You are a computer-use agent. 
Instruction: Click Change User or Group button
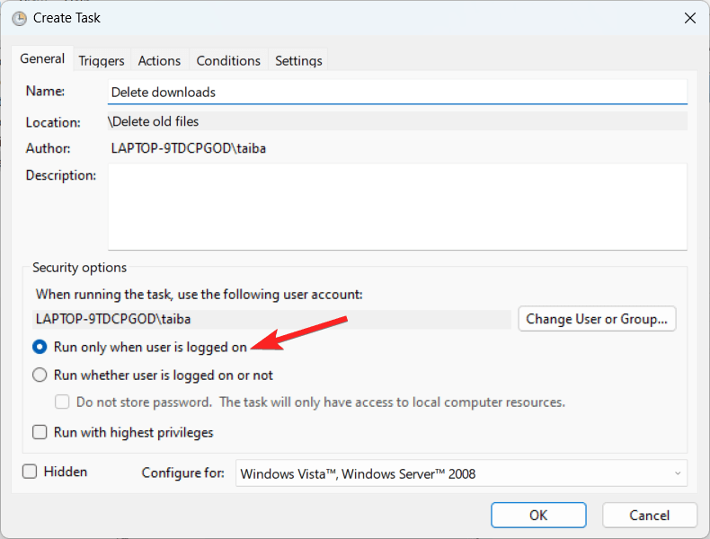click(597, 319)
